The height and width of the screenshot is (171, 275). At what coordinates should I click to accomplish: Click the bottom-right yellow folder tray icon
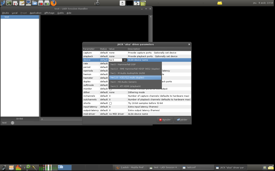pyautogui.click(x=271, y=168)
